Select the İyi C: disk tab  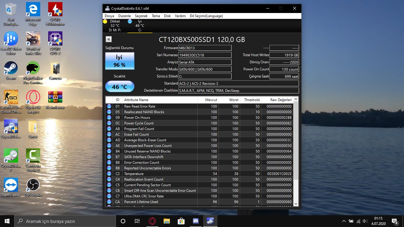click(140, 26)
